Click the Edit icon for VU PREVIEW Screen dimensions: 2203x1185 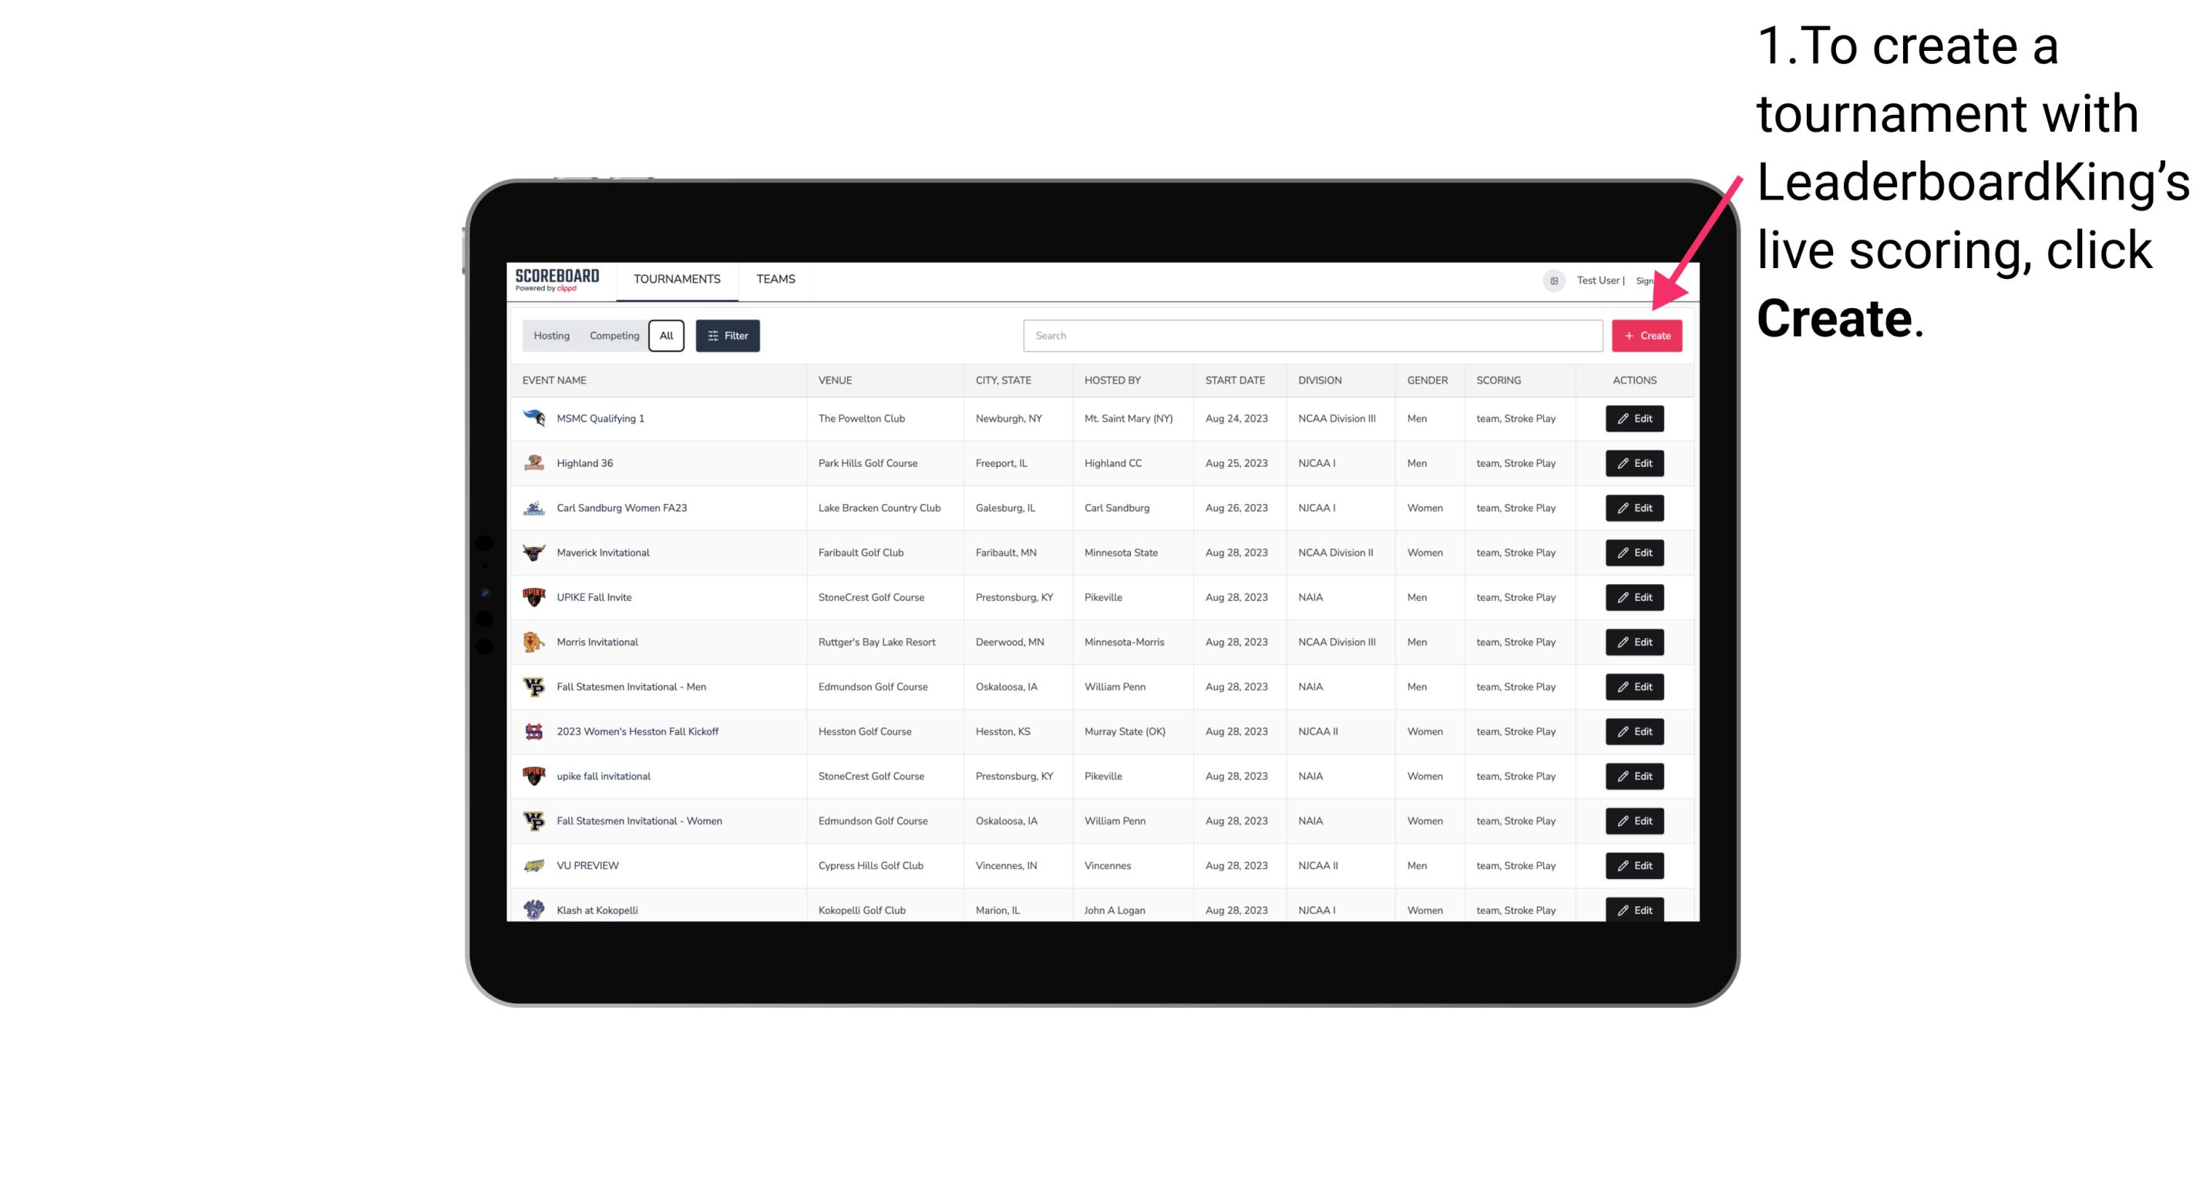pyautogui.click(x=1633, y=864)
